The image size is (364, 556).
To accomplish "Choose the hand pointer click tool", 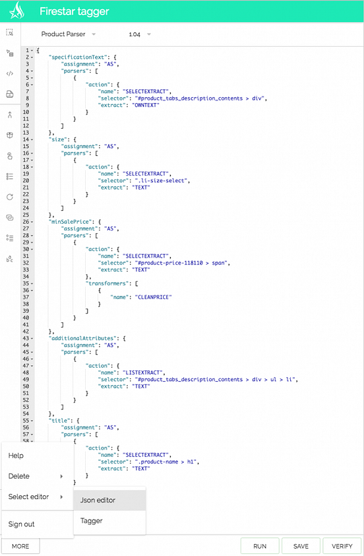I will 10,156.
